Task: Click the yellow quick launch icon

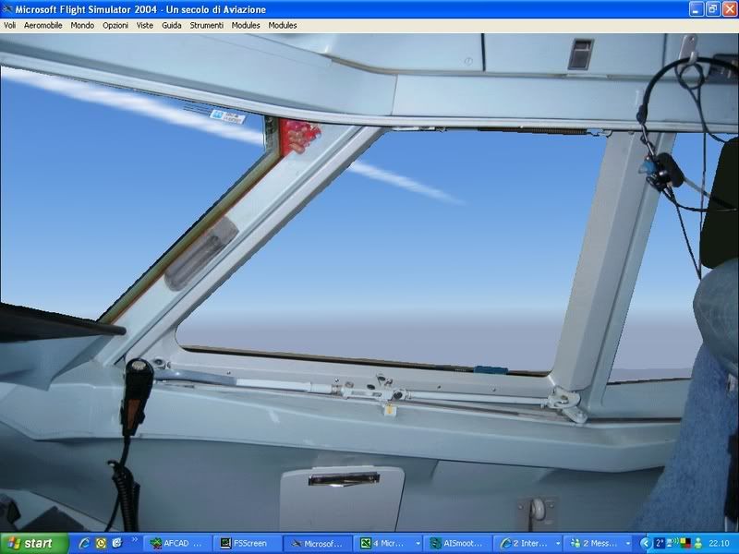Action: pos(101,543)
